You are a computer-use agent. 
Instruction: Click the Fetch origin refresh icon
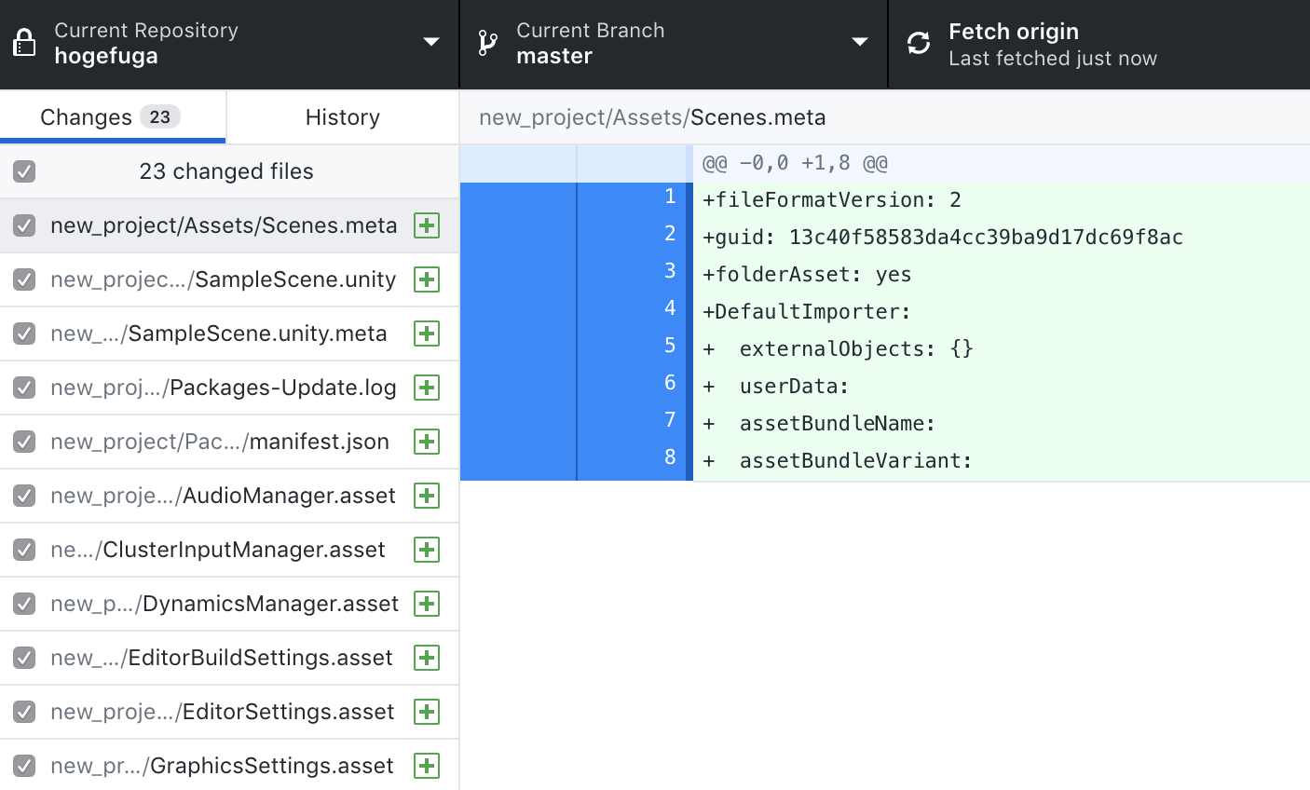point(919,42)
